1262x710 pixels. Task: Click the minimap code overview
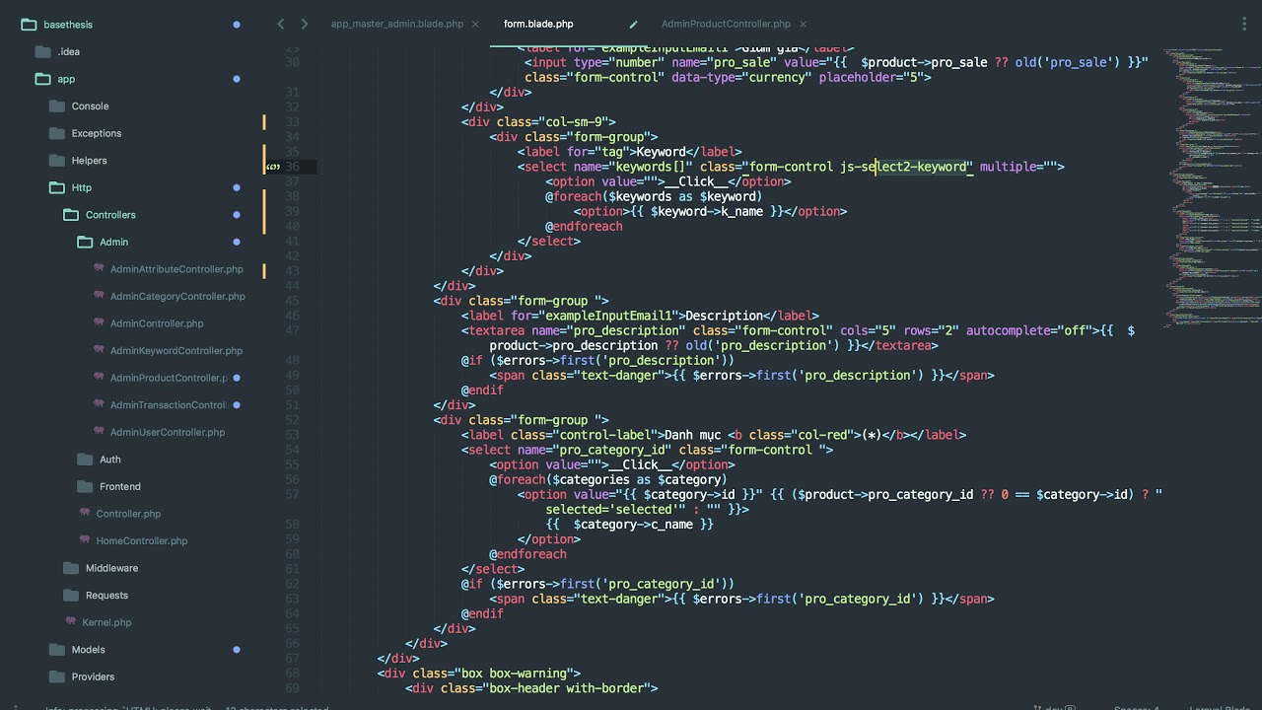[x=1211, y=187]
